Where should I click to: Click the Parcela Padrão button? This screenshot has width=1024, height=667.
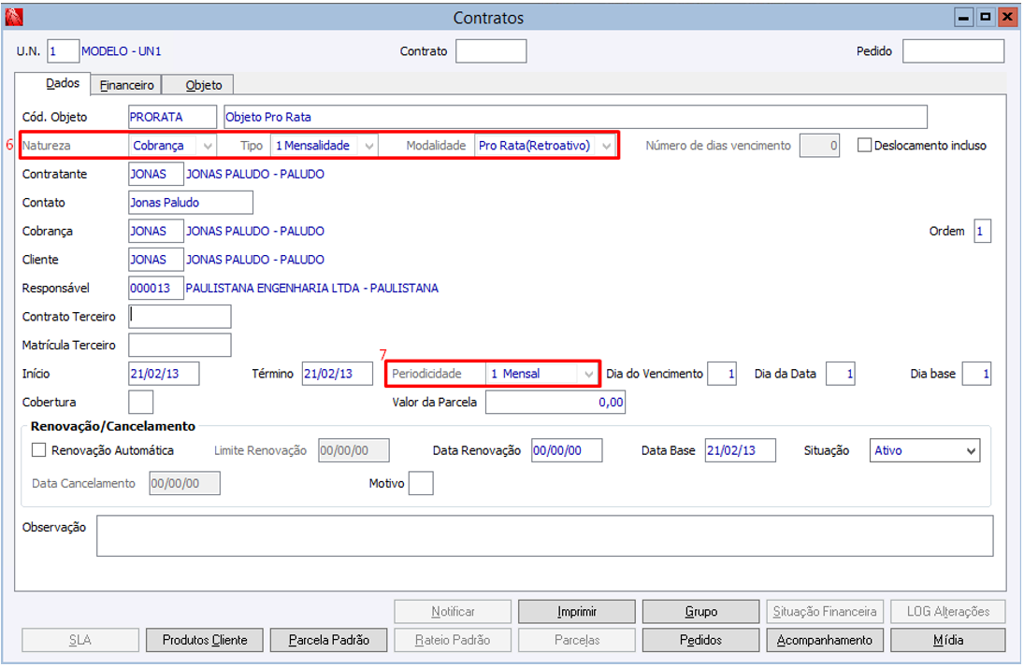[328, 640]
